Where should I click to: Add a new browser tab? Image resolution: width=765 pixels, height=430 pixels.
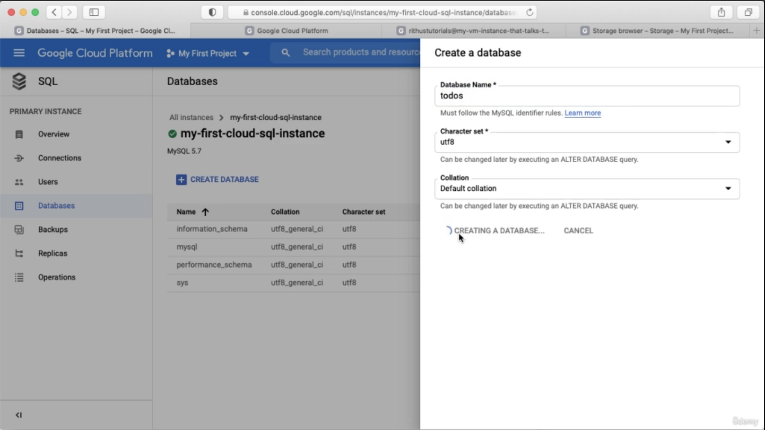point(756,31)
